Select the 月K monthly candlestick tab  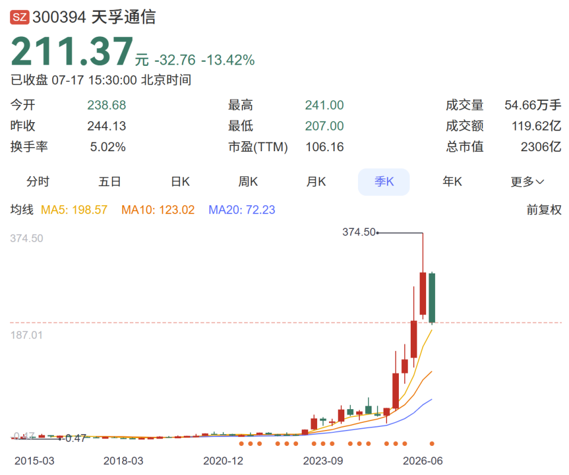pyautogui.click(x=316, y=181)
